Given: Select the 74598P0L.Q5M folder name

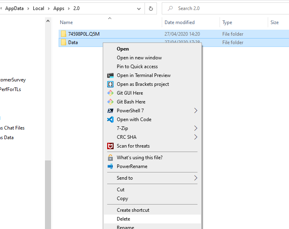Looking at the screenshot, I should (x=84, y=34).
